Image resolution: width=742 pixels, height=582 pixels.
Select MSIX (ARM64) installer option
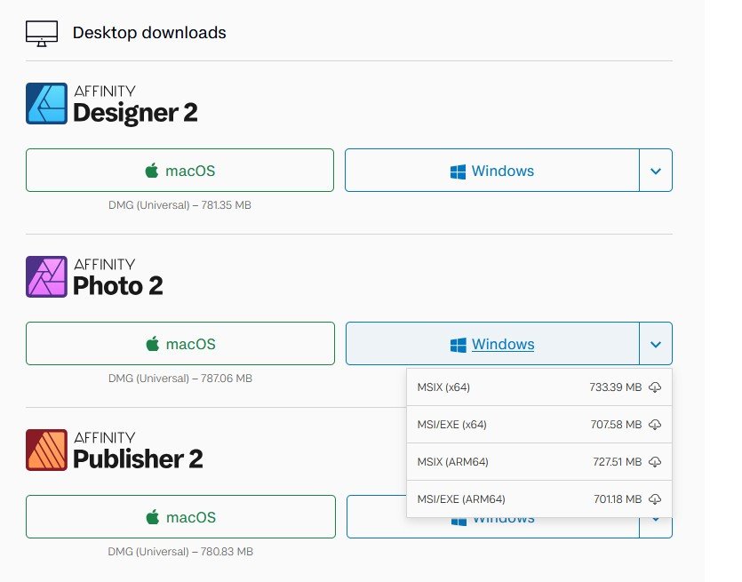click(x=539, y=462)
